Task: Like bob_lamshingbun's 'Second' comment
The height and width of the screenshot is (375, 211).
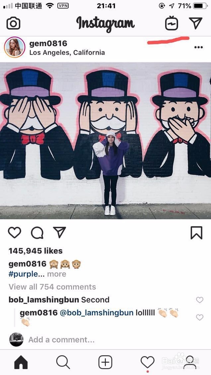Action: click(199, 300)
